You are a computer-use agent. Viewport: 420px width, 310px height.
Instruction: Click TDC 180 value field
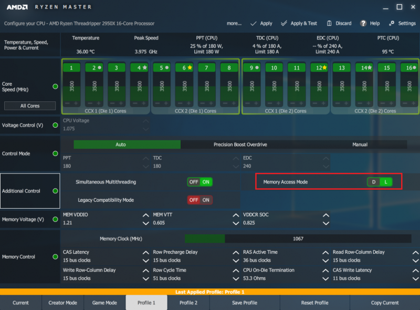click(x=195, y=162)
